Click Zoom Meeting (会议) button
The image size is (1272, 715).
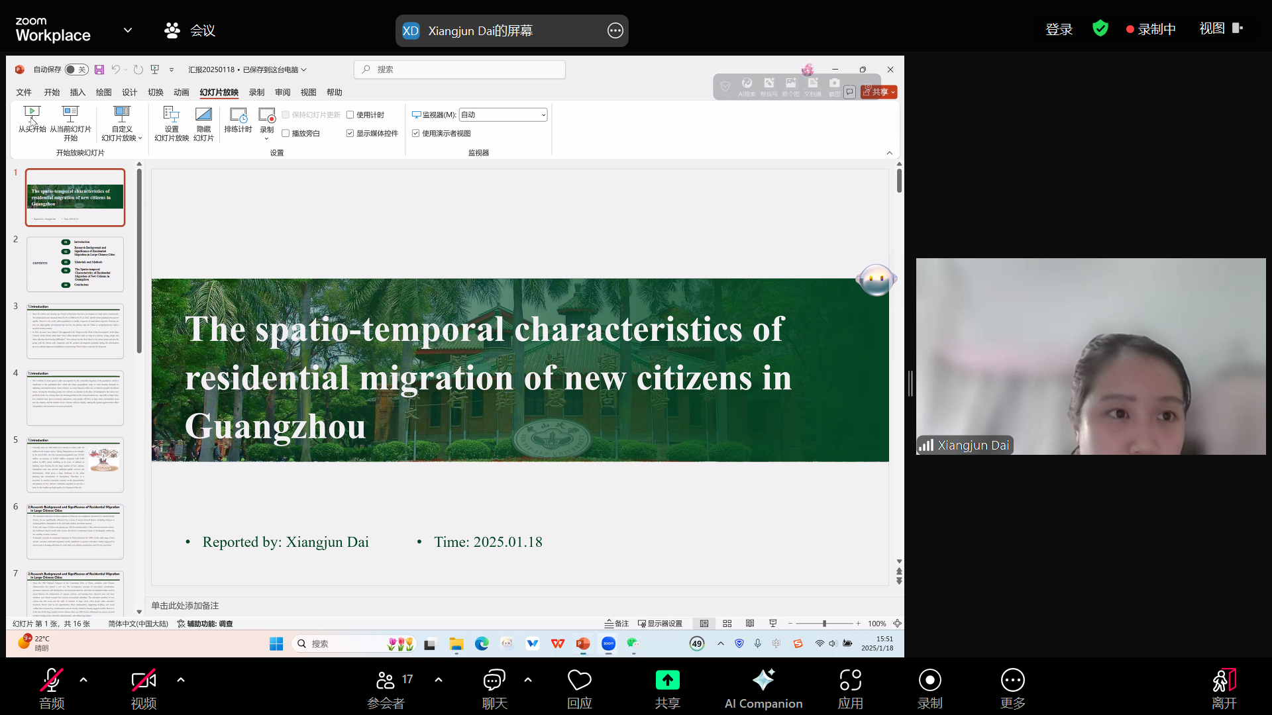tap(189, 30)
